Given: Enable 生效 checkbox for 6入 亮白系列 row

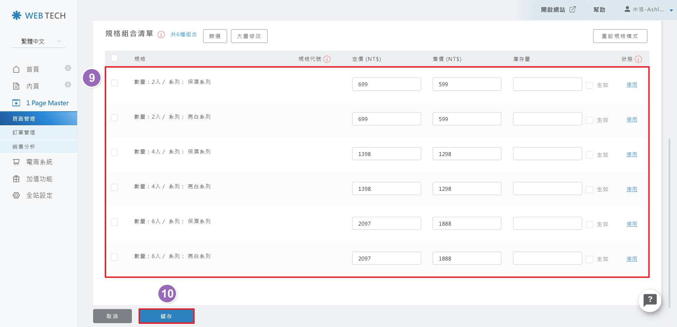Looking at the screenshot, I should tap(589, 259).
